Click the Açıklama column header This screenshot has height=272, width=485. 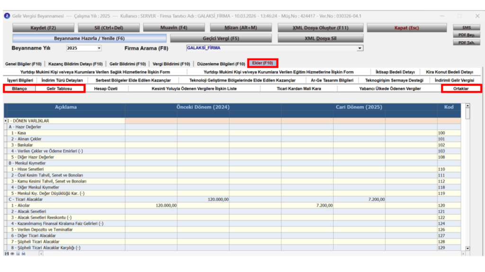65,107
